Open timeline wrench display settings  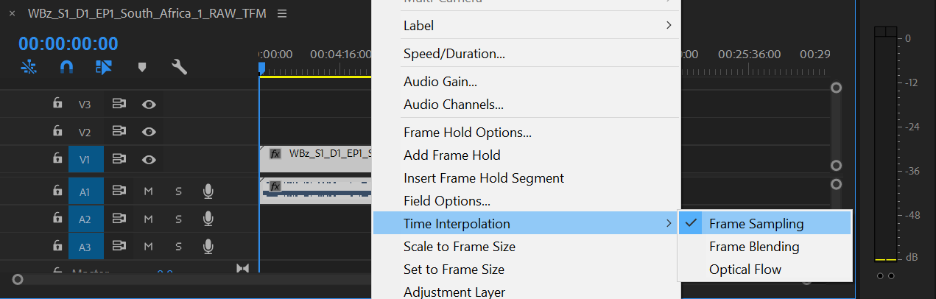(x=179, y=68)
